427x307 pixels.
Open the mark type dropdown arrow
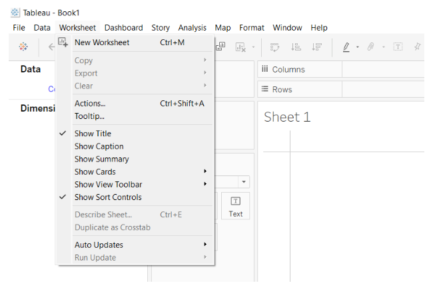coord(244,182)
